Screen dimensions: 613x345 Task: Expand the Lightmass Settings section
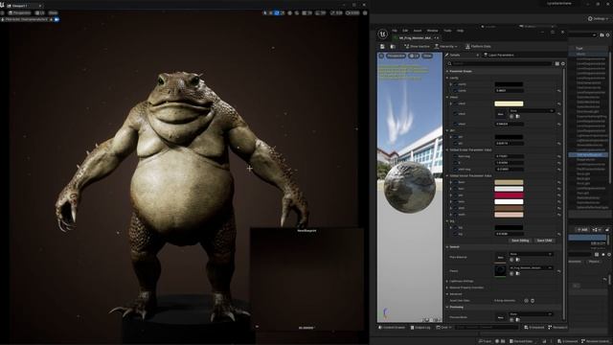pos(447,281)
